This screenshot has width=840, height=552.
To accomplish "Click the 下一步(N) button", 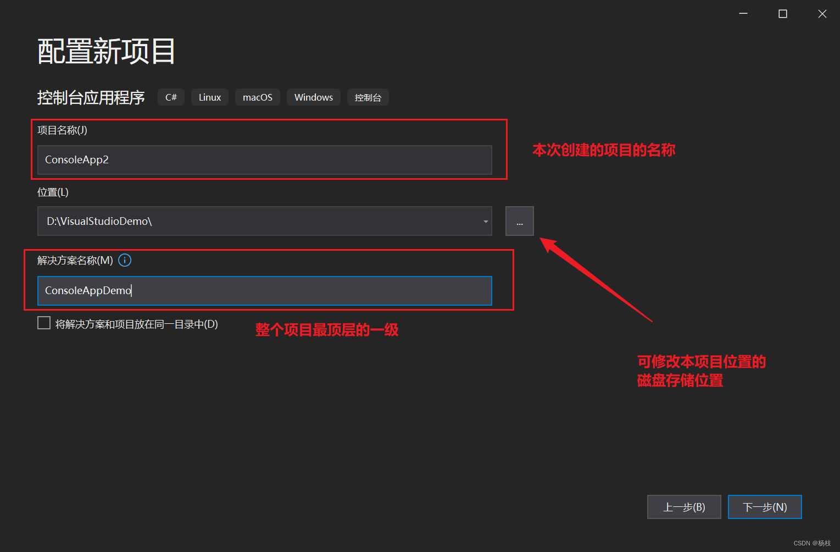I will point(764,506).
